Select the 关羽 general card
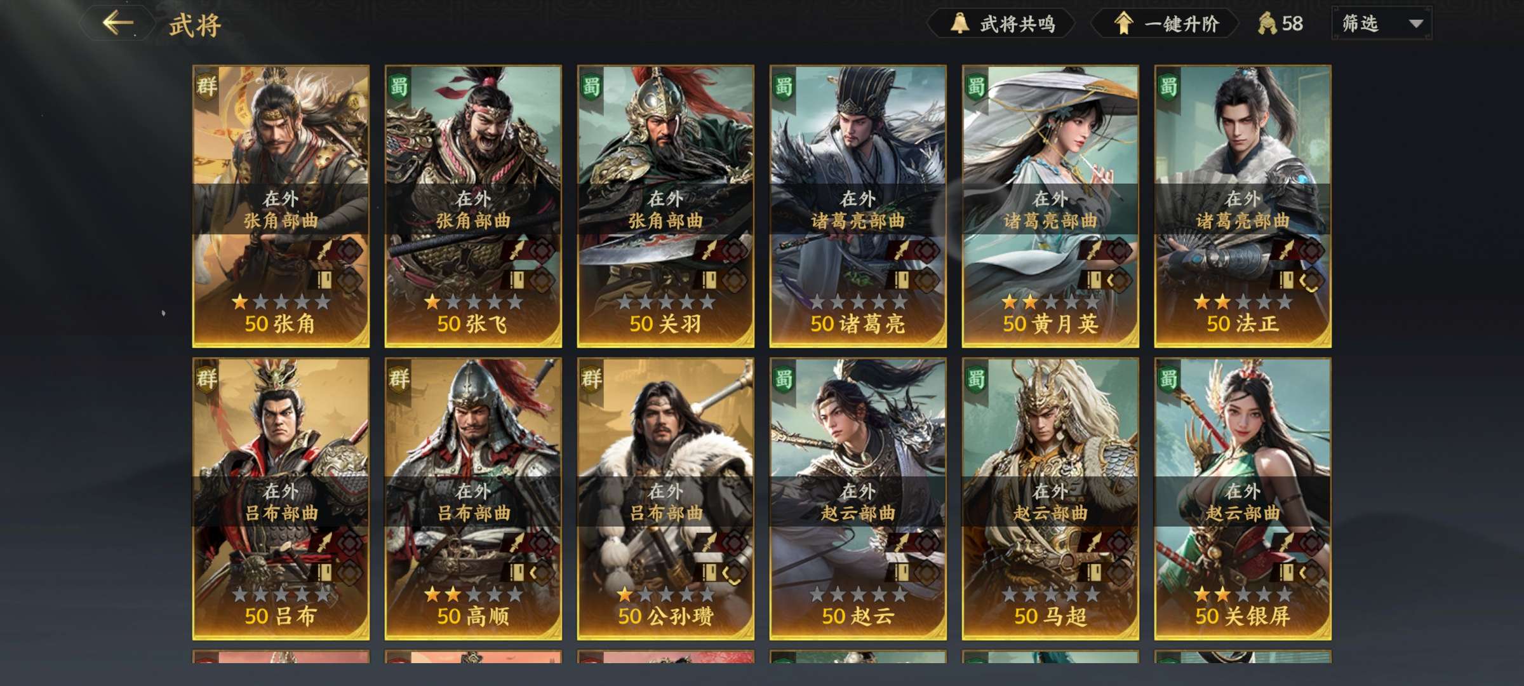 pos(665,206)
